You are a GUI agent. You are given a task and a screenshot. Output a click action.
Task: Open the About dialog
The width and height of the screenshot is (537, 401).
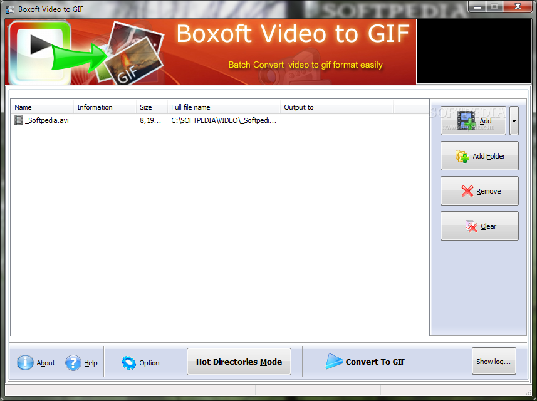click(36, 363)
